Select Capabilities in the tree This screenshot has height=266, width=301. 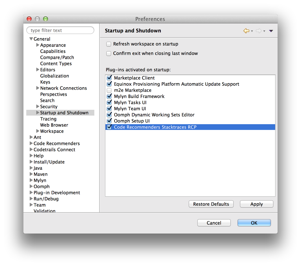(x=53, y=51)
